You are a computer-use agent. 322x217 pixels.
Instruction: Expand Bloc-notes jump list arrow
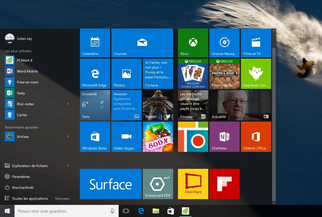pos(68,104)
